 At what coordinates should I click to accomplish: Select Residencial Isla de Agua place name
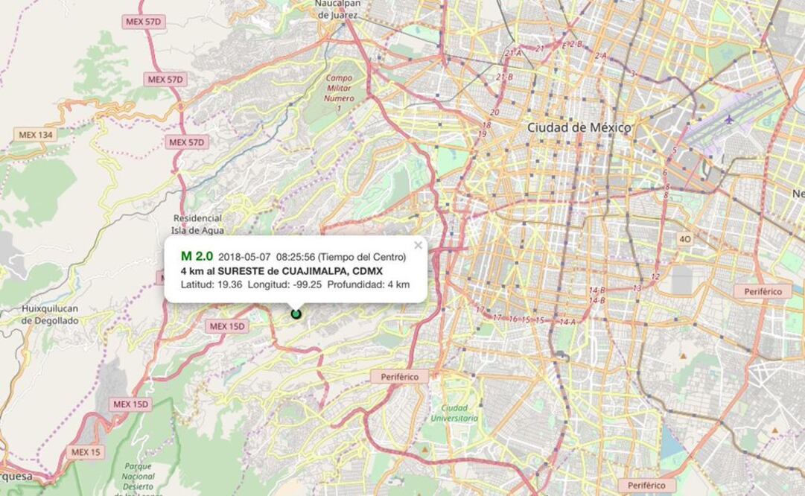197,224
